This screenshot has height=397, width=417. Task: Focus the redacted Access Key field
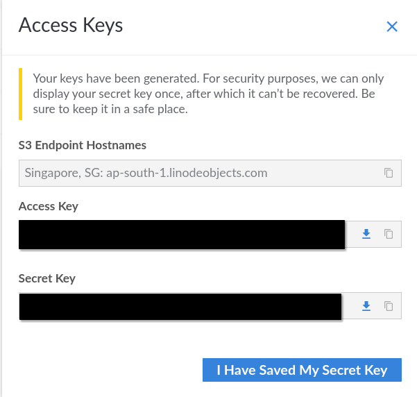(x=182, y=235)
